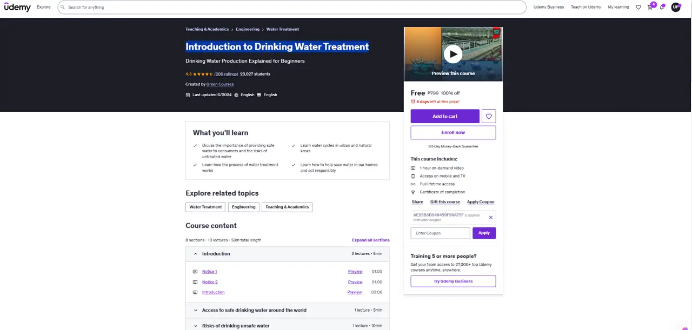Screen dimensions: 692x330
Task: Add course to wishlist heart button
Action: [489, 116]
